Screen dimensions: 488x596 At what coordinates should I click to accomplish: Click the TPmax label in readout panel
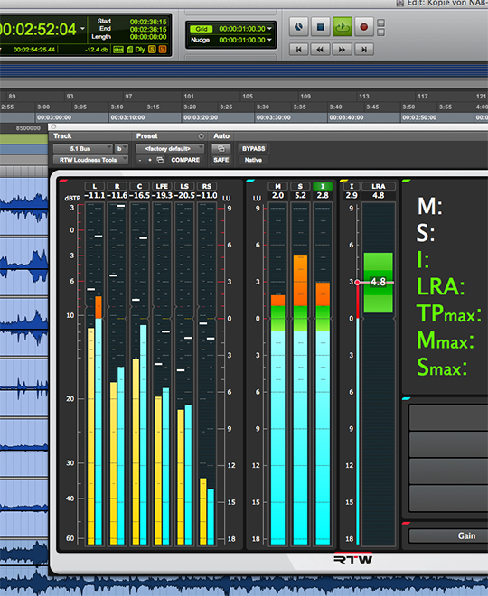[x=449, y=314]
